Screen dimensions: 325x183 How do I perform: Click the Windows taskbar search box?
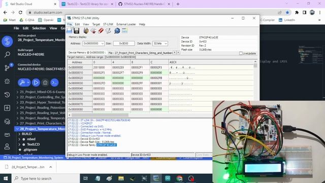pos(46,178)
